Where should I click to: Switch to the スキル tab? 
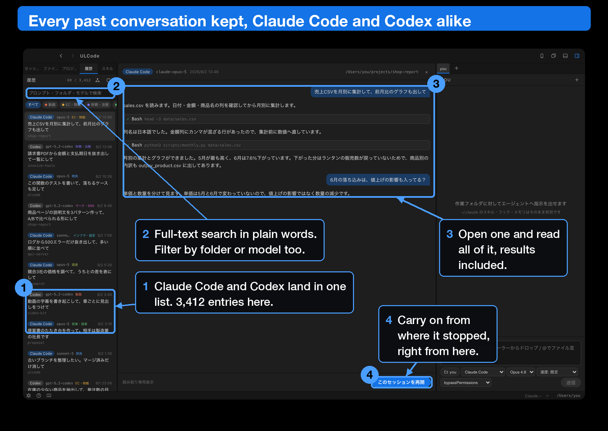tap(107, 69)
